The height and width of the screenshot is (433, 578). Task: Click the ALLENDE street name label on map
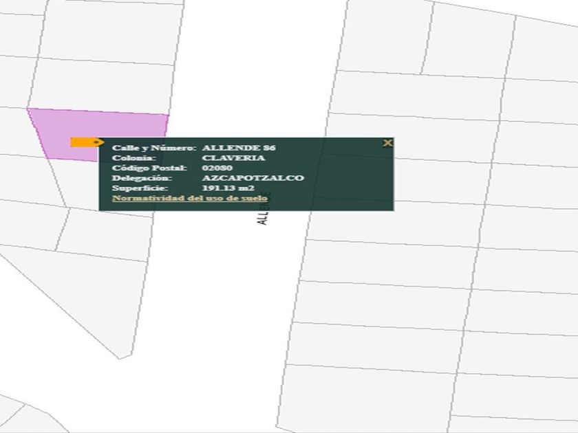pyautogui.click(x=264, y=209)
